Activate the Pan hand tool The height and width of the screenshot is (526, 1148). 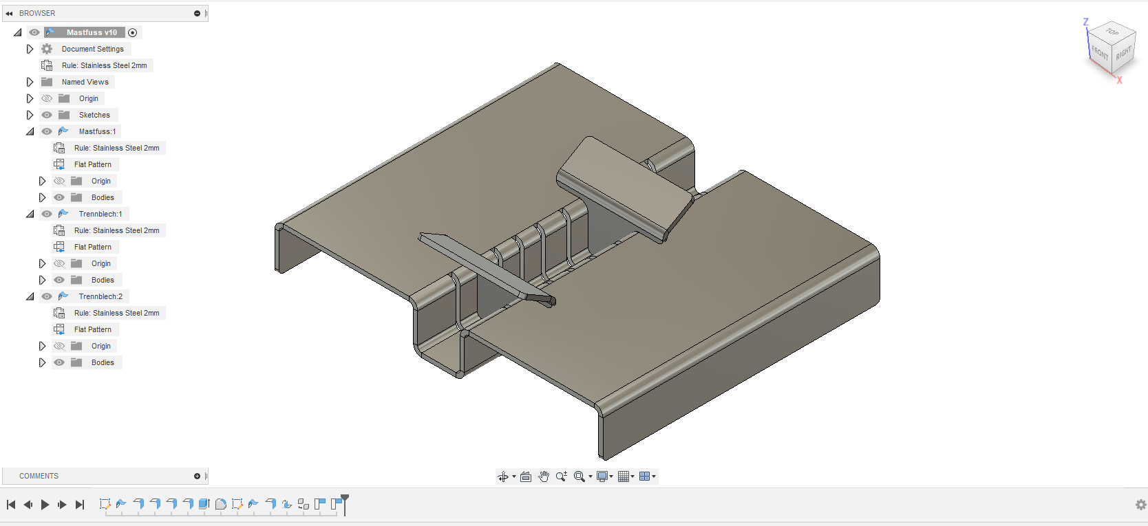click(x=544, y=476)
